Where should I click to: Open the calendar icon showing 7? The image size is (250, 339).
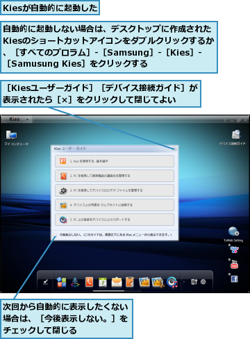pos(103,282)
